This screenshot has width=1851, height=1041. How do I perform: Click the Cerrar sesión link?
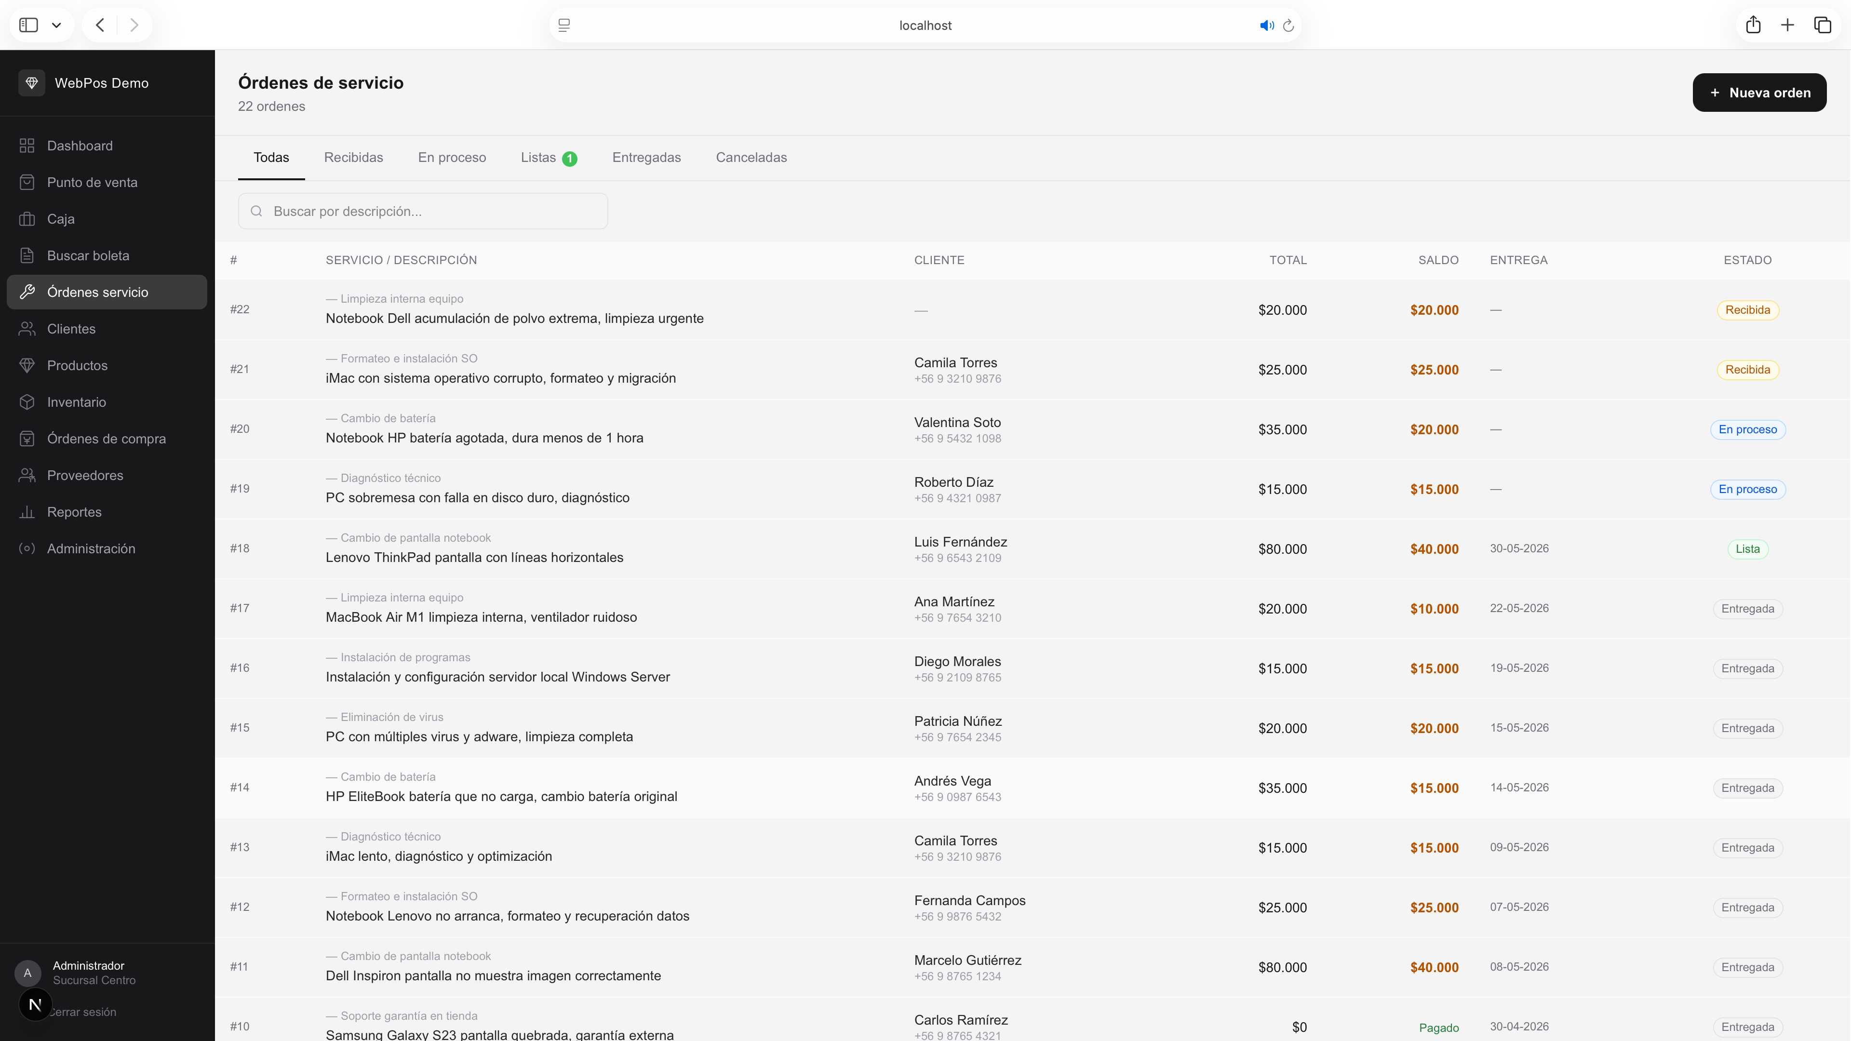[x=82, y=1012]
